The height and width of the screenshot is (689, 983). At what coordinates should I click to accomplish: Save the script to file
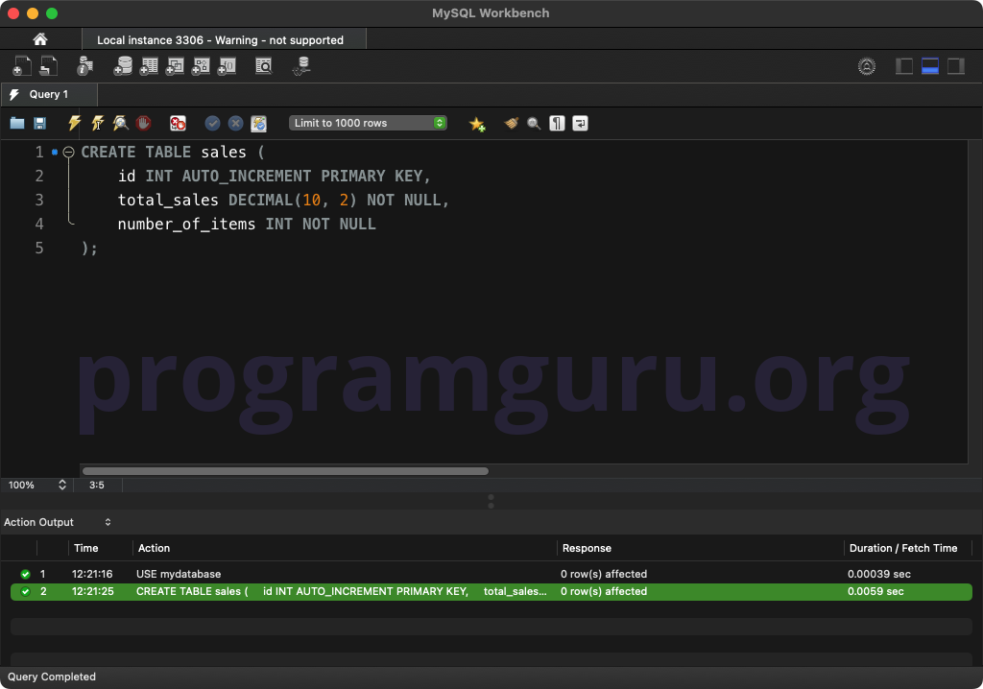click(x=39, y=123)
